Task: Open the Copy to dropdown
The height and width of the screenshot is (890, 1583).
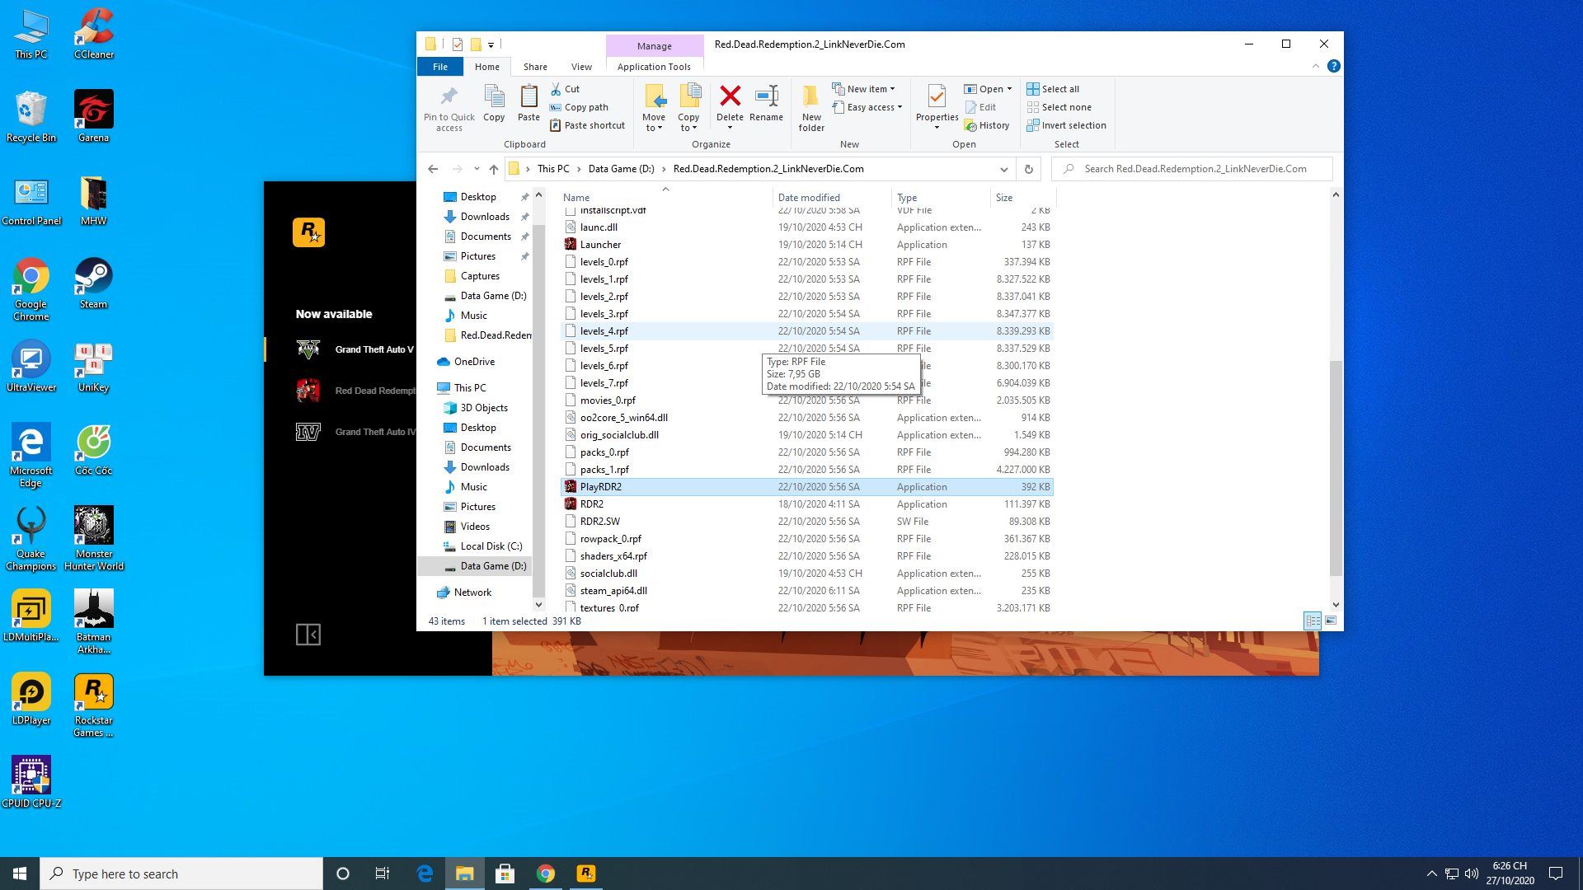Action: coord(688,108)
